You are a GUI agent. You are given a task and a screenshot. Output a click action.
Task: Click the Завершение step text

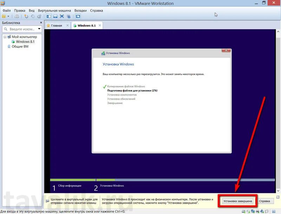(x=115, y=103)
